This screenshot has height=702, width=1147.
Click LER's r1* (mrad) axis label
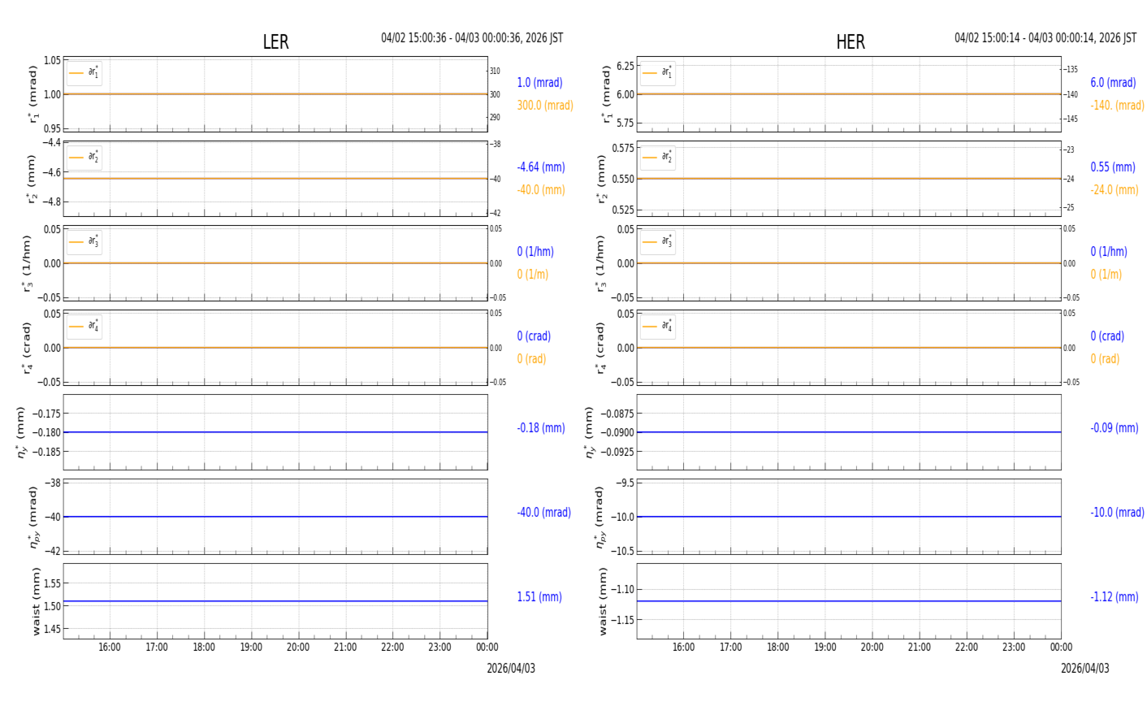coord(32,94)
